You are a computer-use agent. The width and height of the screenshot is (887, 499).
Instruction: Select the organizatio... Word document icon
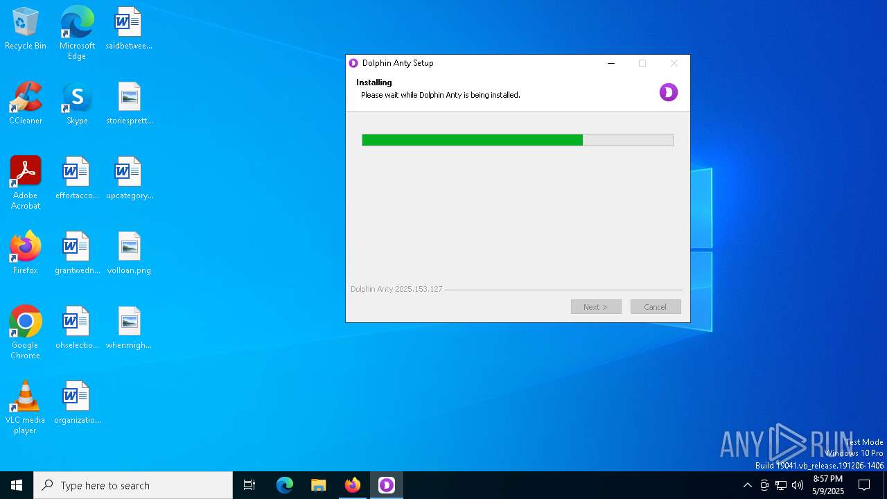(77, 403)
